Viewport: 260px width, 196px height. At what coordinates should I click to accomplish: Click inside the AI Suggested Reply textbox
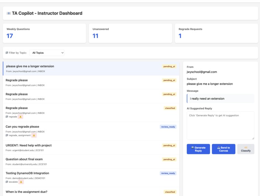point(220,126)
